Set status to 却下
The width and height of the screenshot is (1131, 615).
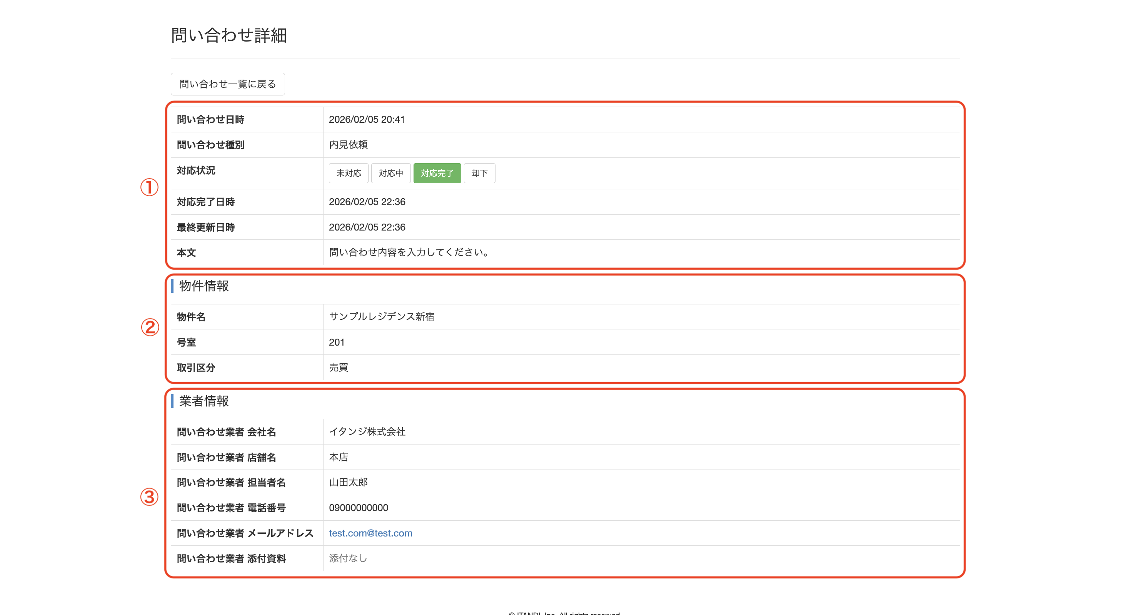pyautogui.click(x=479, y=173)
